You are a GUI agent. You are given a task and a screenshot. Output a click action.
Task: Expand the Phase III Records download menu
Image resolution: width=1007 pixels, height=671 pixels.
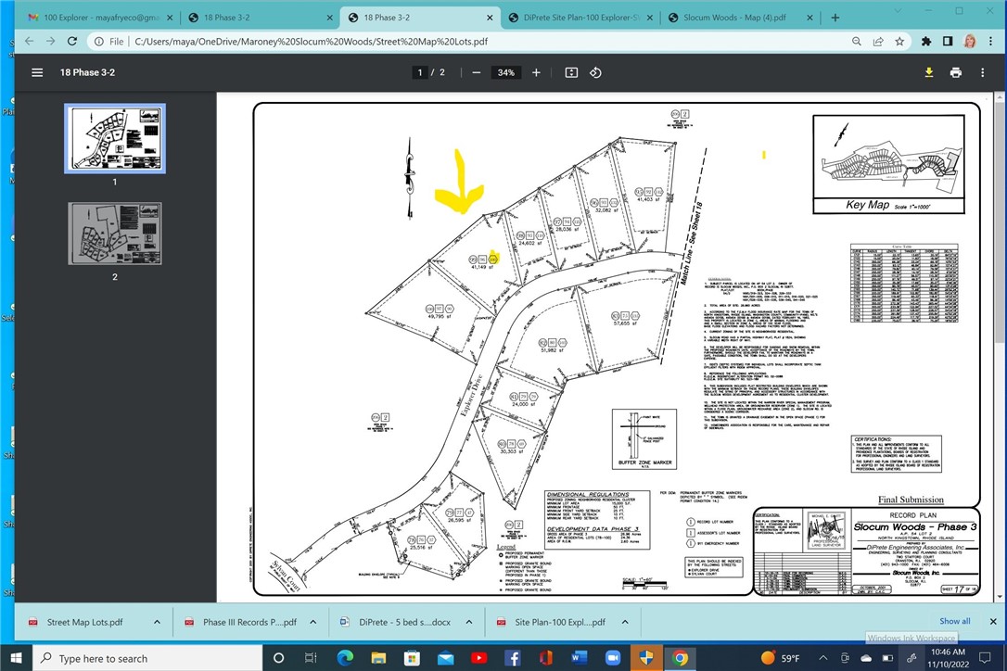(312, 622)
